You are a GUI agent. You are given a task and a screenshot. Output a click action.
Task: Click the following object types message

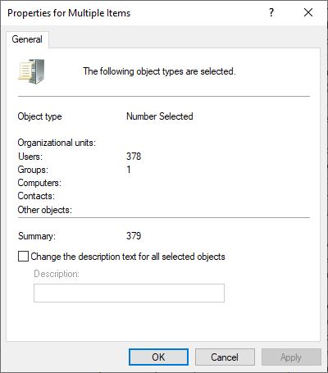click(x=159, y=71)
